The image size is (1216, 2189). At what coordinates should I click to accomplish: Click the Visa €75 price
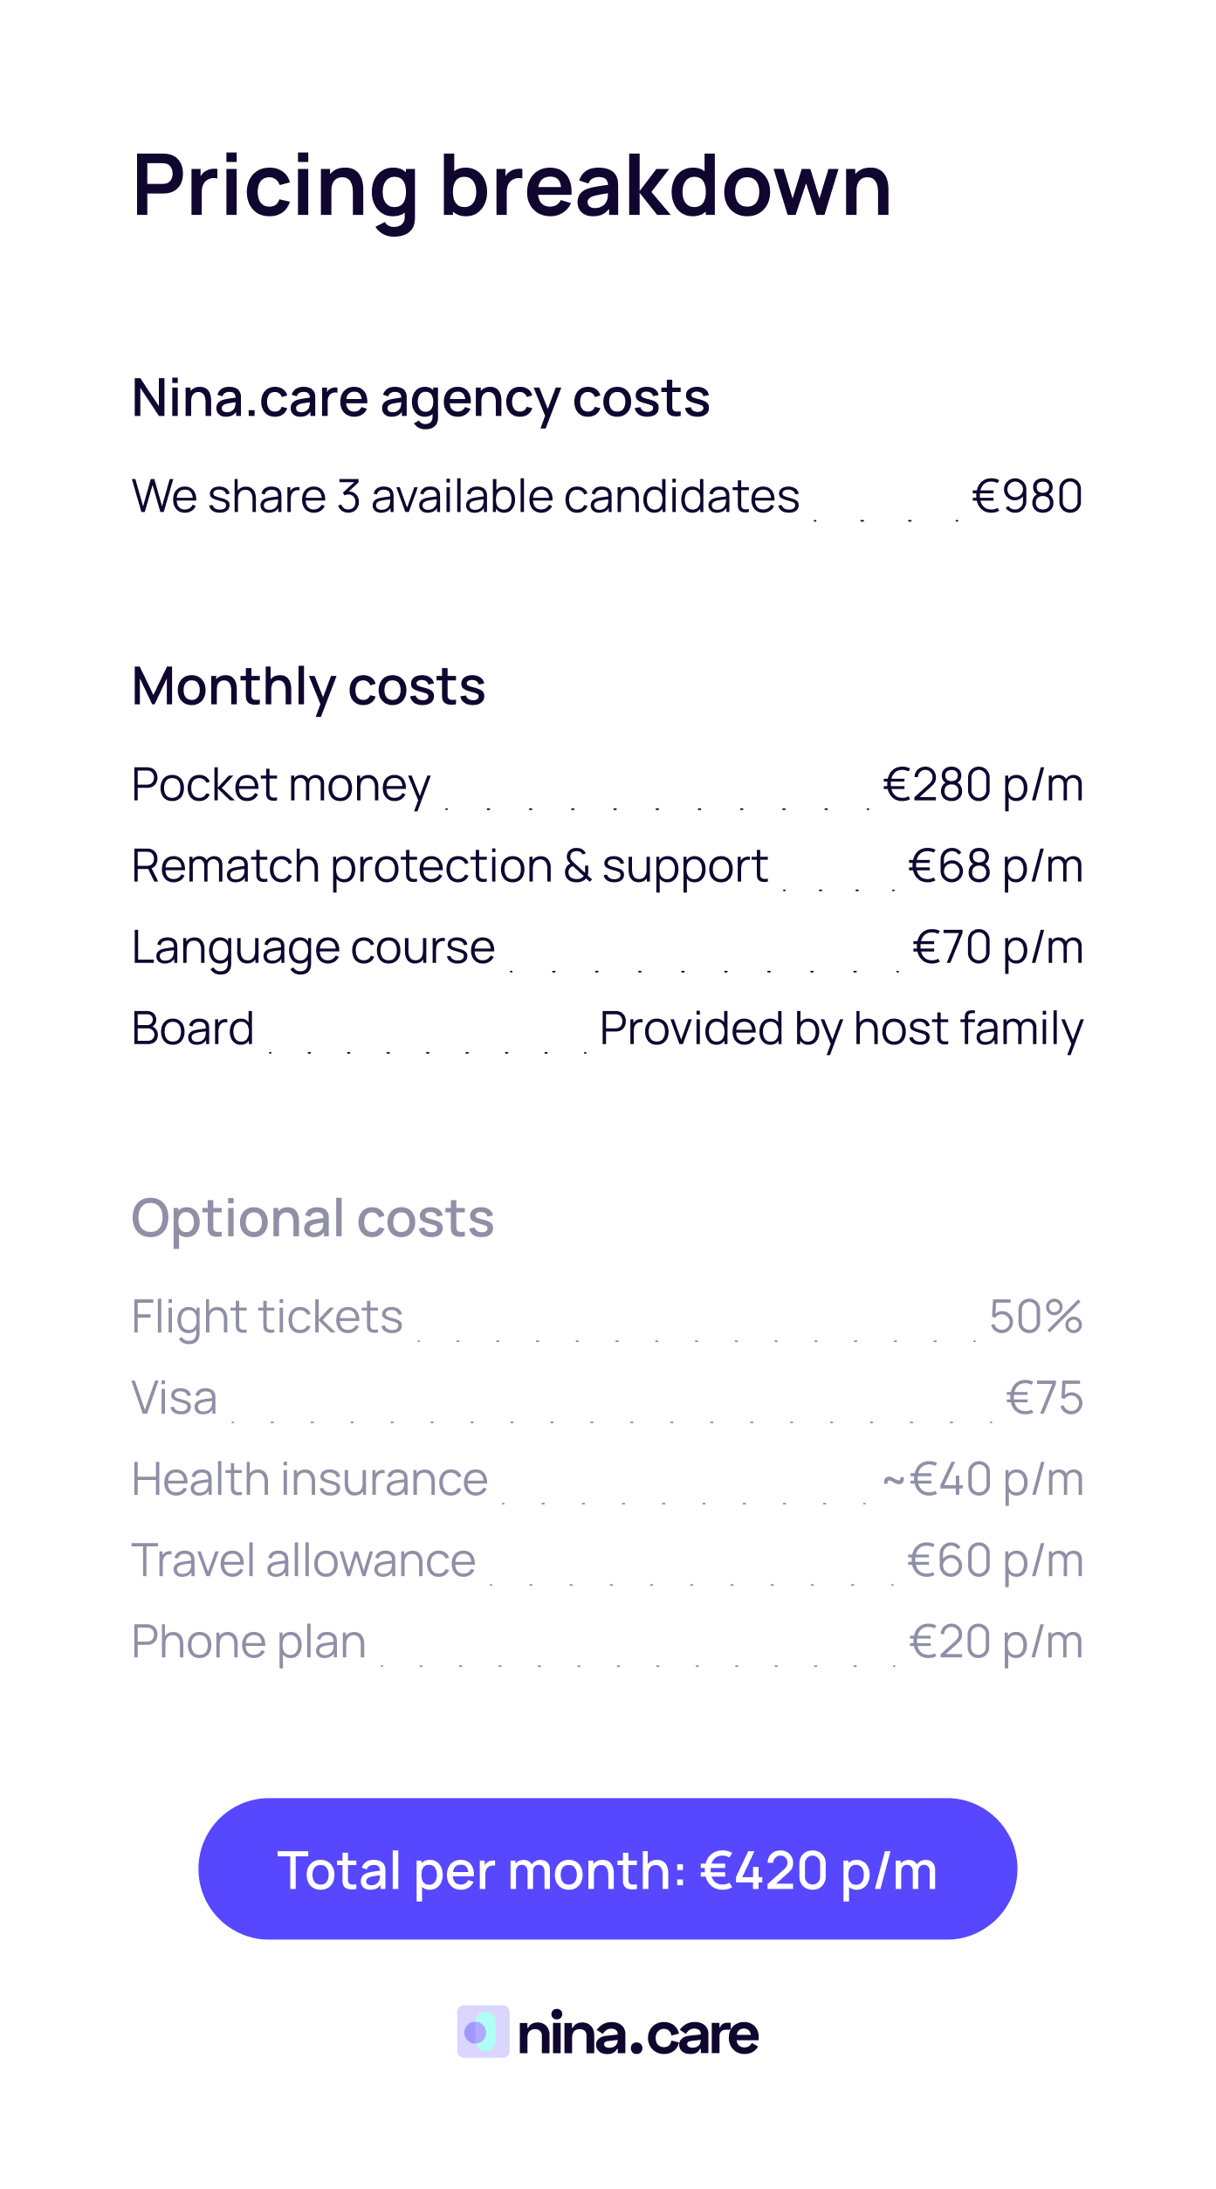[1044, 1398]
